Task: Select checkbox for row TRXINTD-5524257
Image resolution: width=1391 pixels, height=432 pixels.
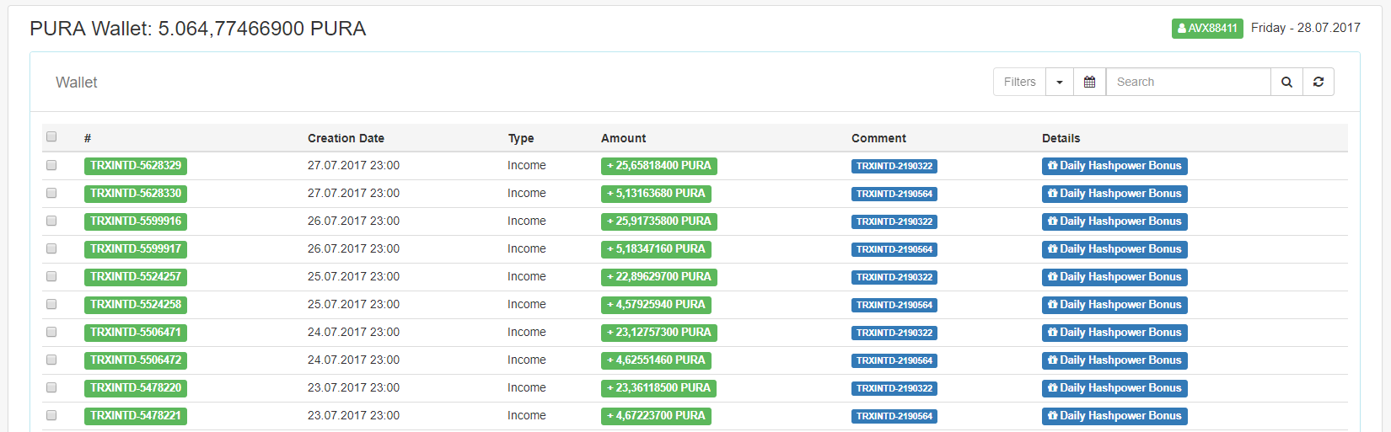Action: [51, 276]
